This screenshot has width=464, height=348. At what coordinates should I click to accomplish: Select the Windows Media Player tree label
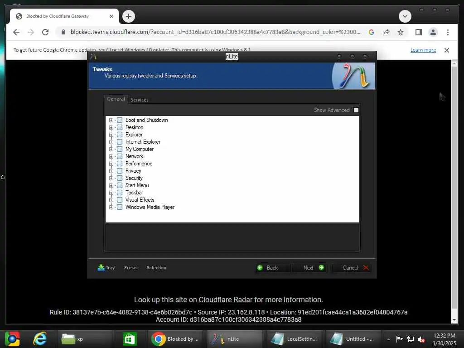[x=150, y=207]
